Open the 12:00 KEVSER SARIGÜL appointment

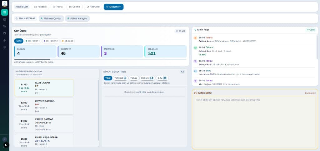point(44,106)
